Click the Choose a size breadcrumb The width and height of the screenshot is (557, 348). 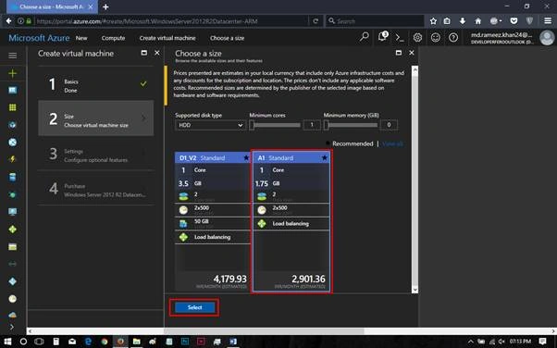pos(227,38)
